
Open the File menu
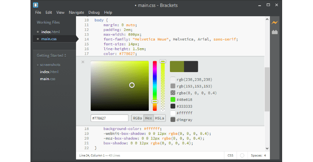tap(38, 13)
